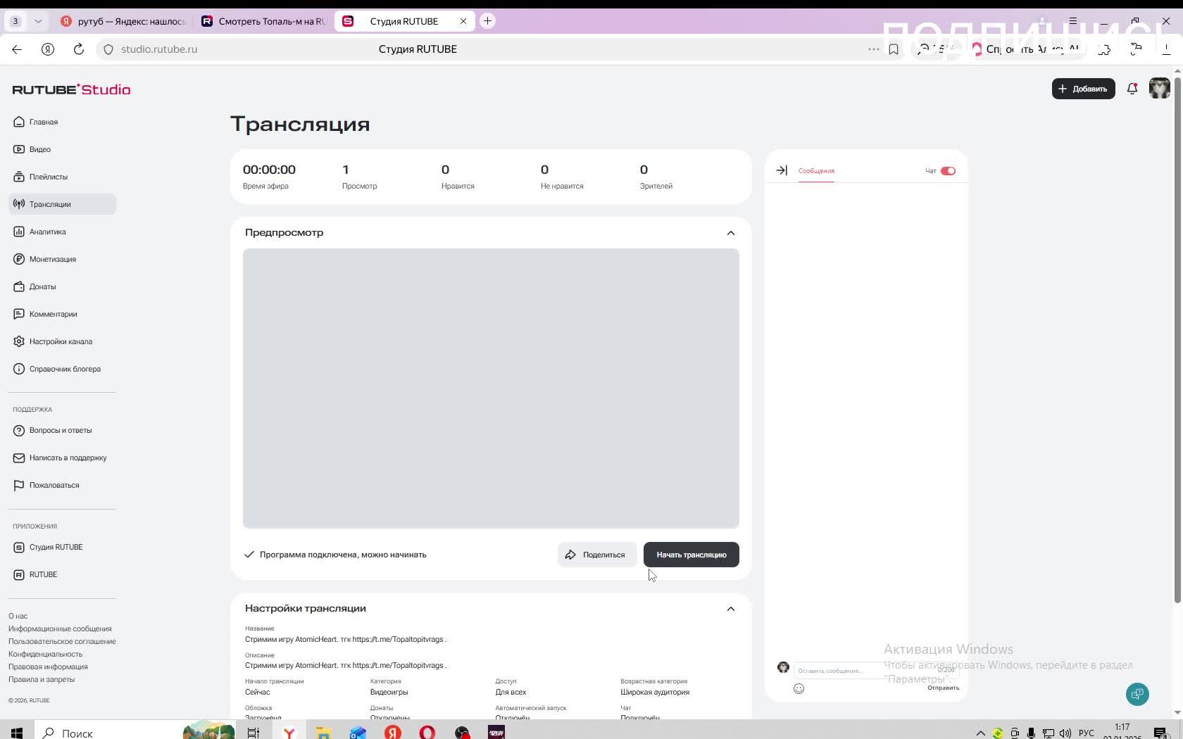Open Правила и запреты link

click(x=42, y=679)
